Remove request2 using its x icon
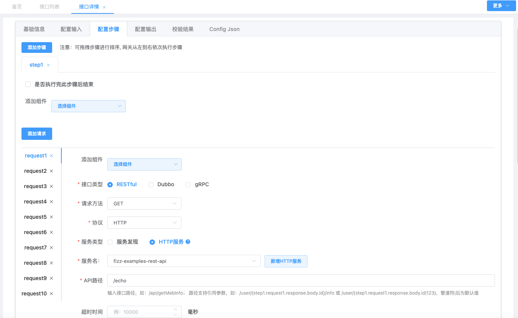 51,171
